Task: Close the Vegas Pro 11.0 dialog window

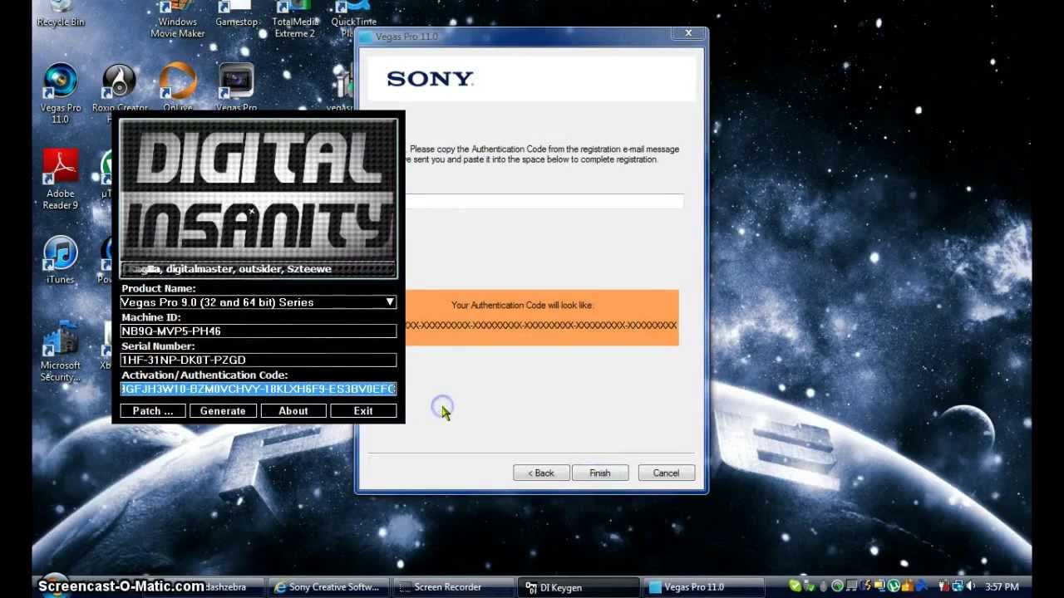Action: tap(688, 34)
